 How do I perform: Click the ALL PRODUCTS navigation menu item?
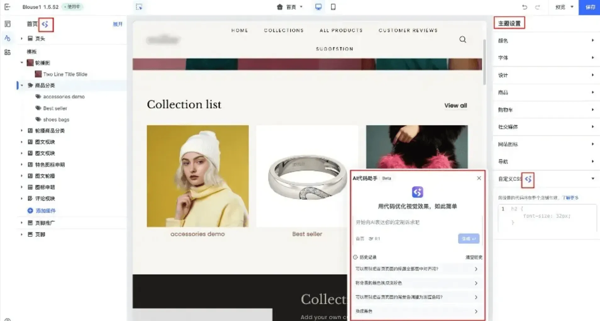341,30
